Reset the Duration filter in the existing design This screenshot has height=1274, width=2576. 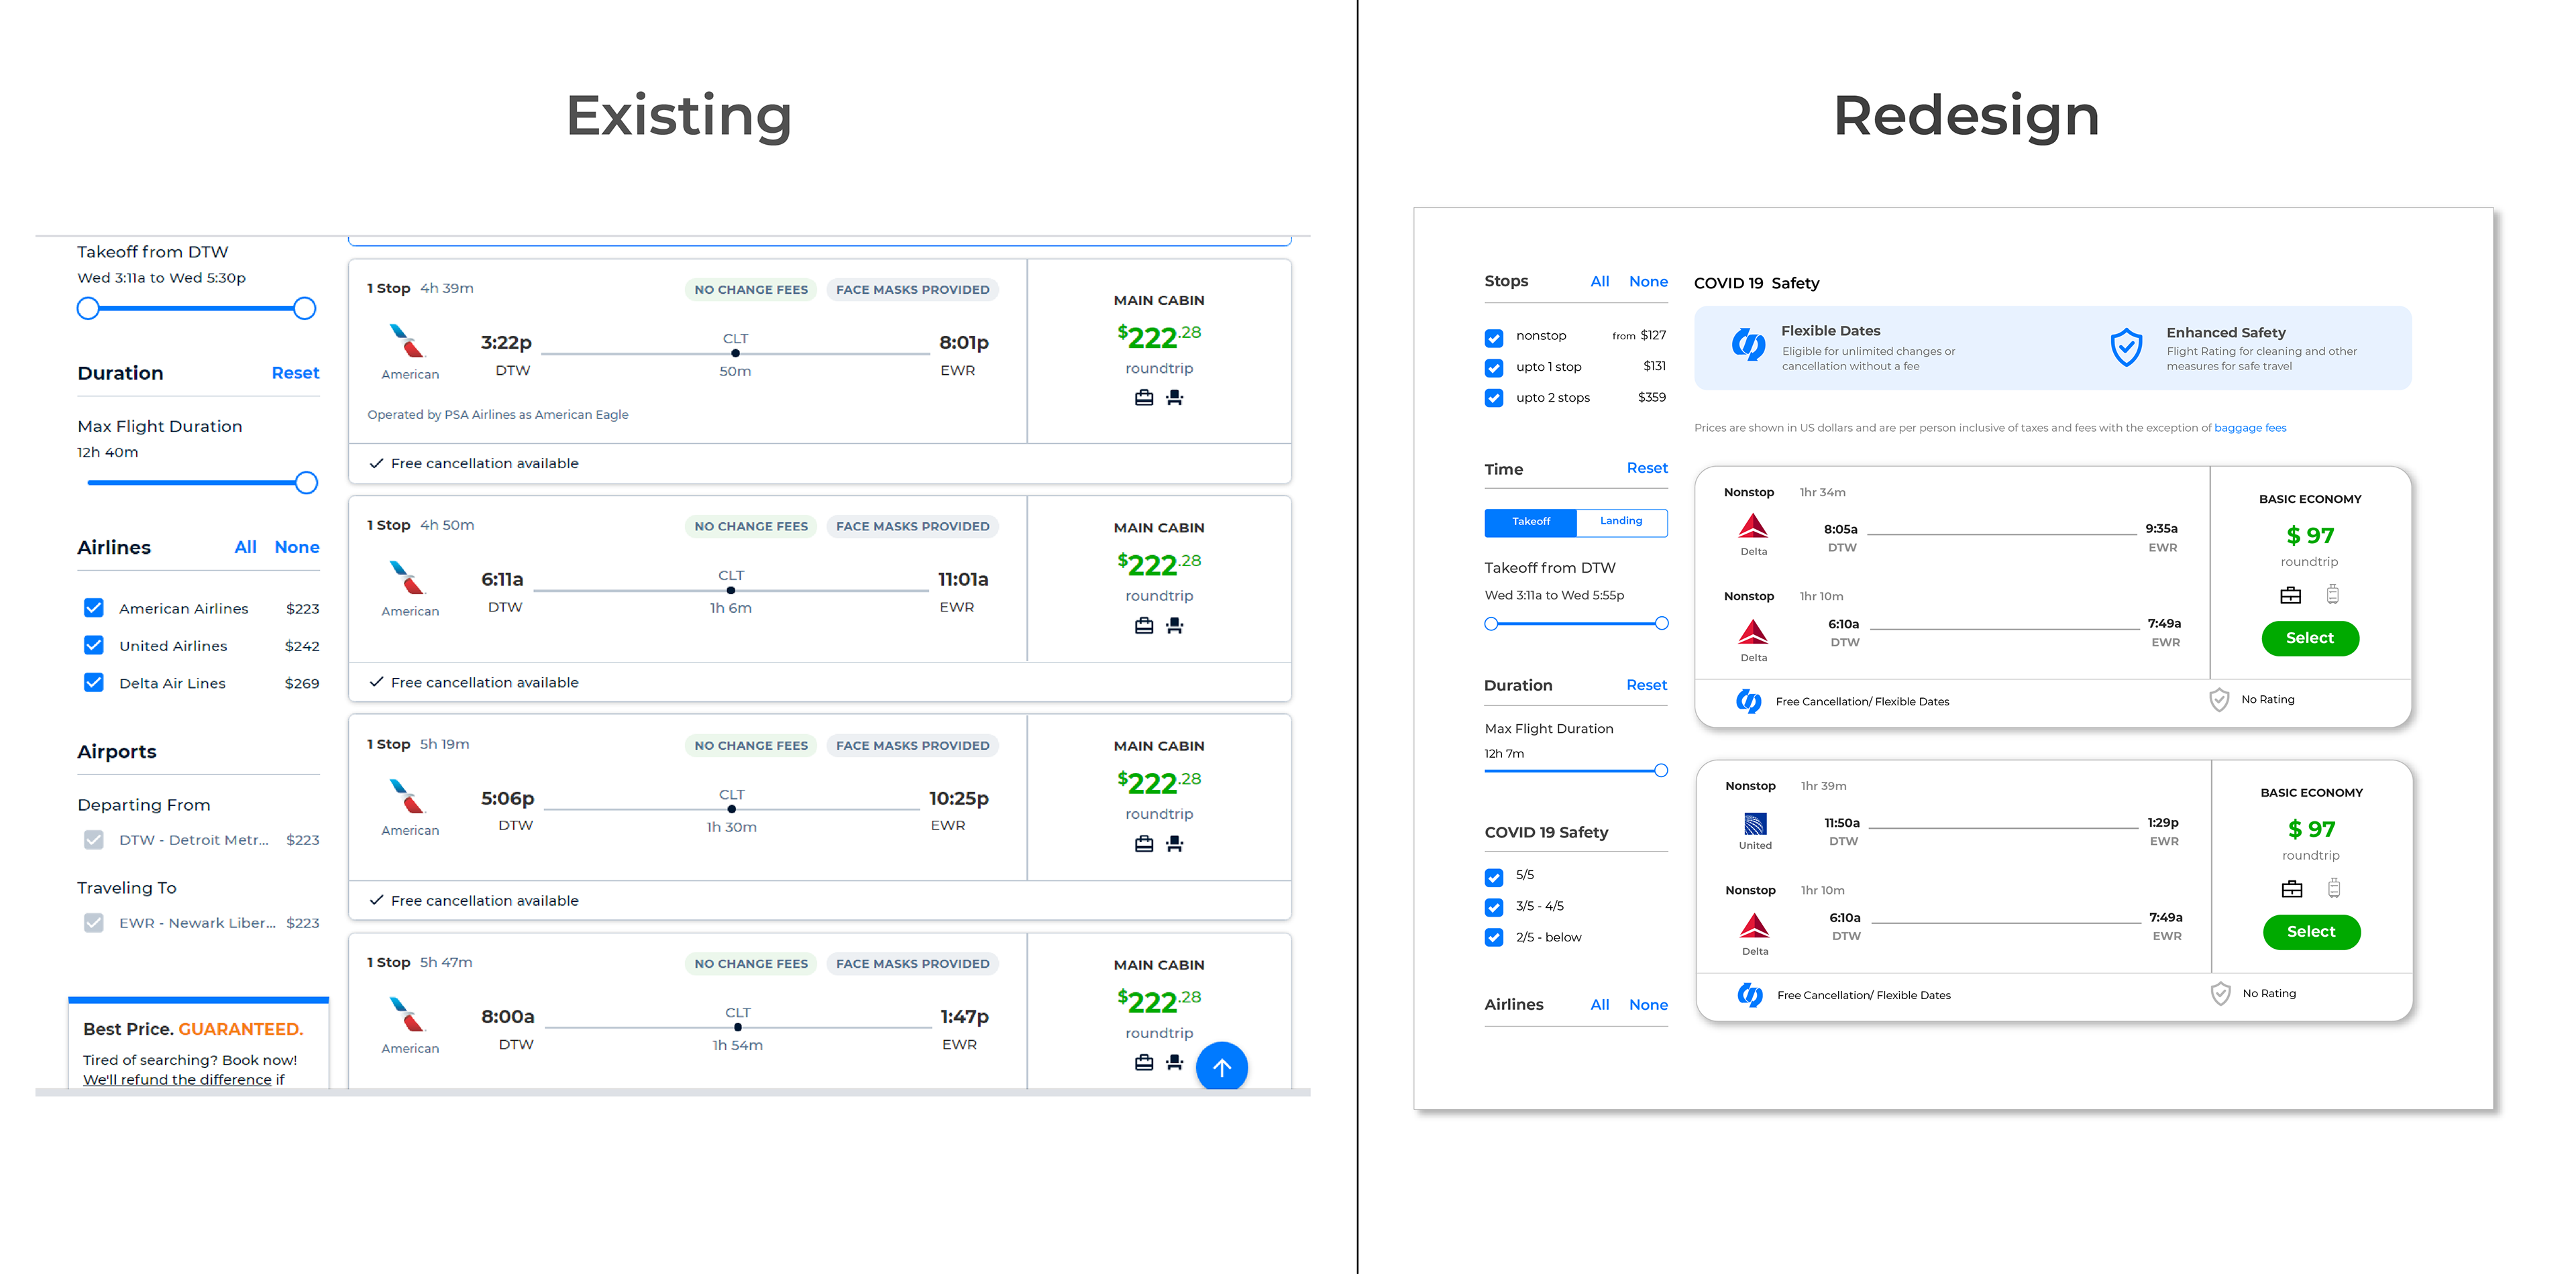click(295, 373)
